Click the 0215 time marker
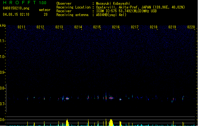Image resolution: width=198 pixels, height=126 pixels. pyautogui.click(x=97, y=27)
